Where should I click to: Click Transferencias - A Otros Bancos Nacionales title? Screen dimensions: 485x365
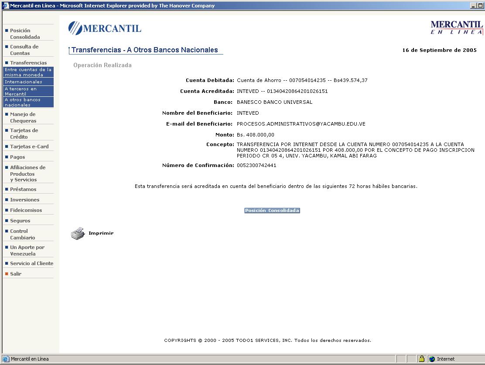145,50
